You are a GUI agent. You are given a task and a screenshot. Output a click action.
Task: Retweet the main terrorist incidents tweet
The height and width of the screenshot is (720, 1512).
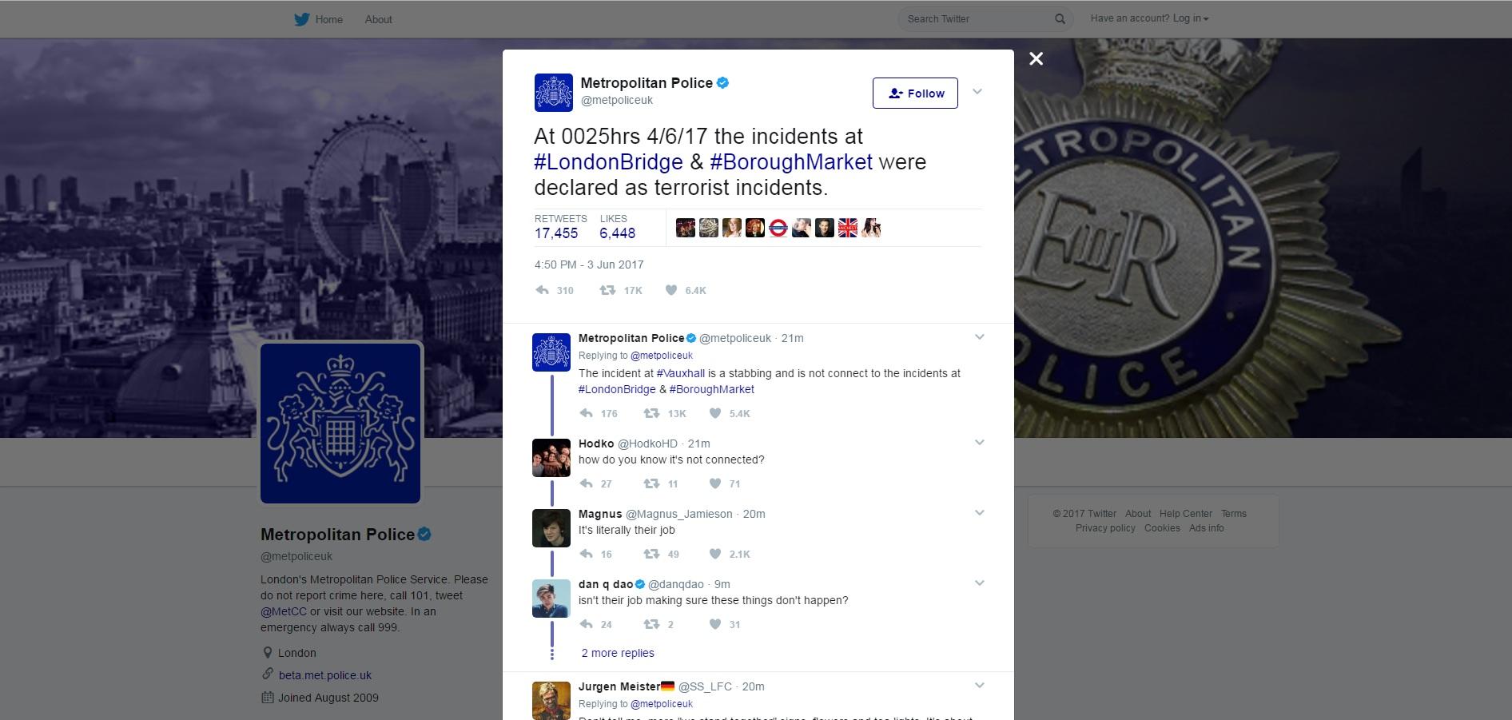pyautogui.click(x=607, y=290)
